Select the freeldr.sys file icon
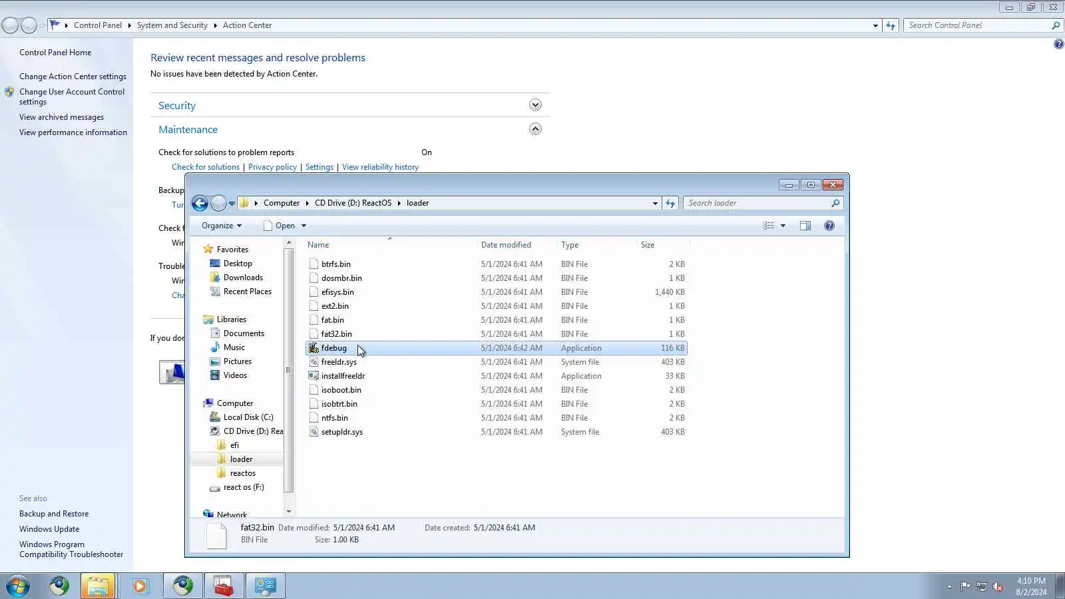This screenshot has width=1065, height=599. pyautogui.click(x=314, y=362)
